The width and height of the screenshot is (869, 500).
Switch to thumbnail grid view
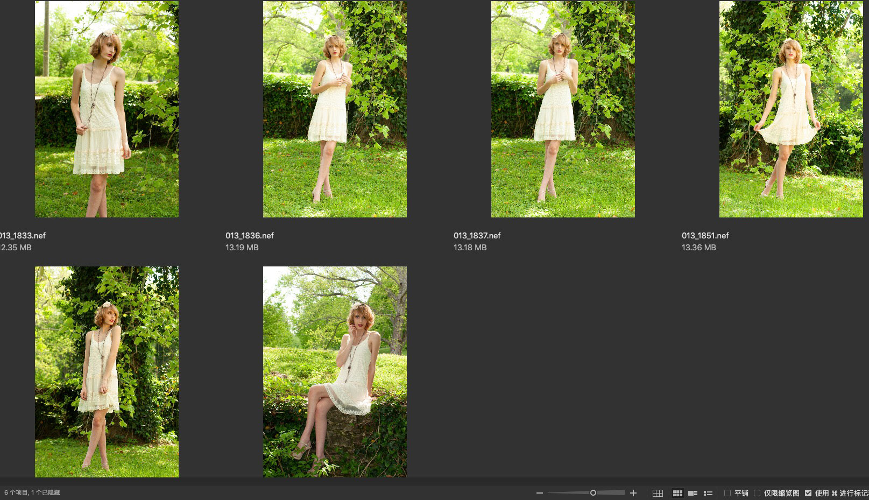click(x=677, y=493)
